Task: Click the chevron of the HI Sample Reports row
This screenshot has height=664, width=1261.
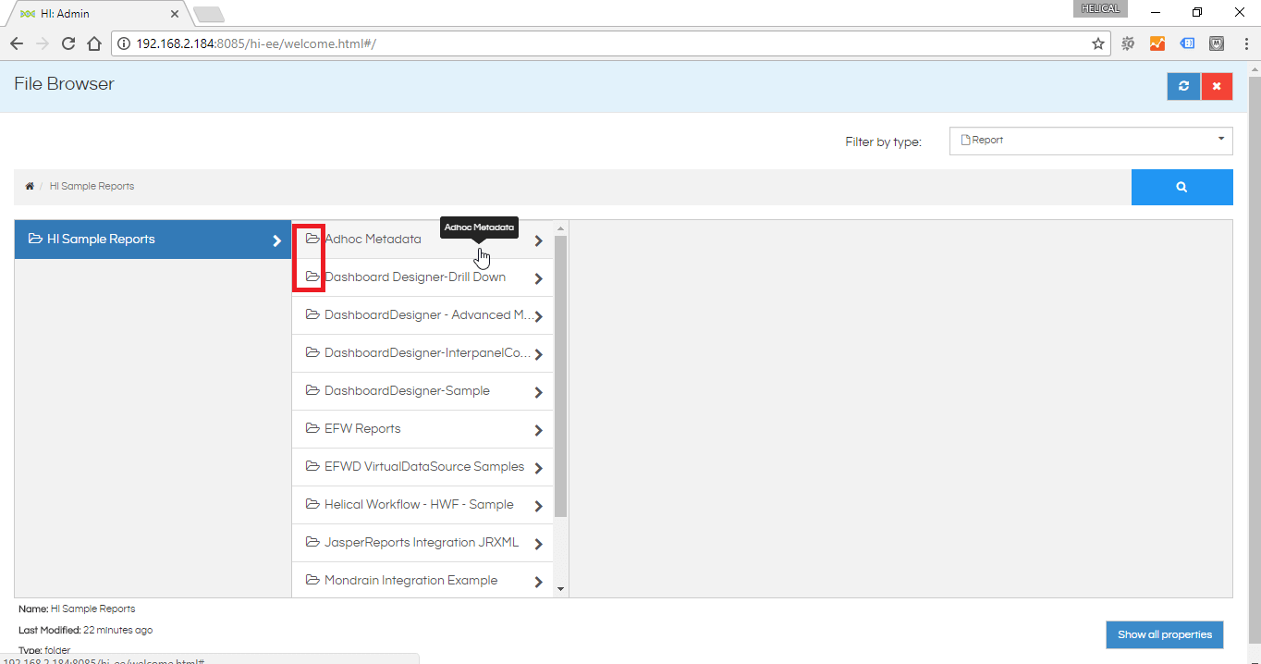Action: point(276,241)
